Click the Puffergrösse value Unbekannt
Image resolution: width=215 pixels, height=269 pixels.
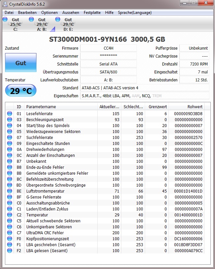194,48
